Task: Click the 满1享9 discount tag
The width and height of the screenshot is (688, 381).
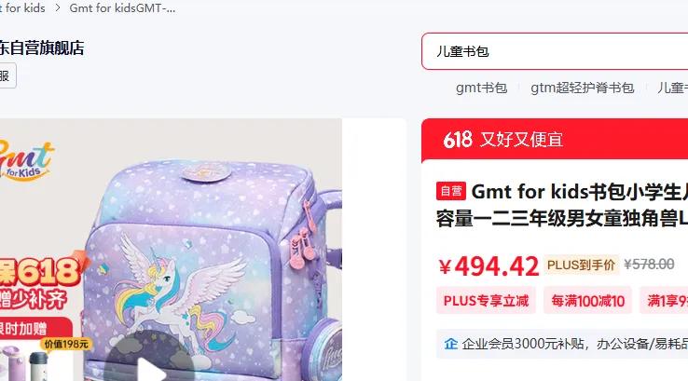Action: [664, 301]
